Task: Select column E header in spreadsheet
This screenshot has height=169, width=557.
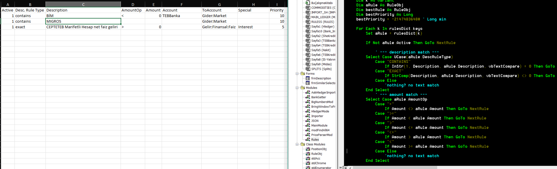Action: (153, 4)
